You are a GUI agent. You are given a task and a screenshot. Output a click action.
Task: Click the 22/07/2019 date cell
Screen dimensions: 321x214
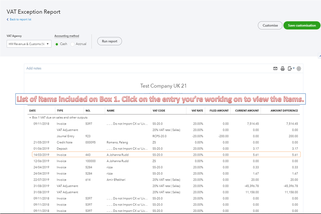(x=41, y=180)
